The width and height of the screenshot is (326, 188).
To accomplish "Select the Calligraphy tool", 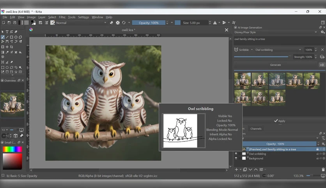I will pyautogui.click(x=16, y=32).
